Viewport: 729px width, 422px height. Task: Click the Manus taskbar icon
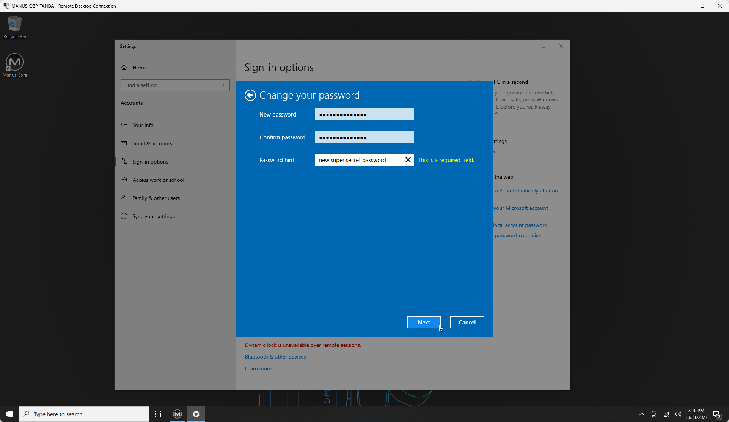coord(178,414)
